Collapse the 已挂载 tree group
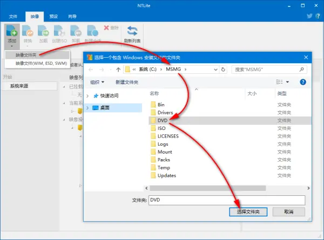The height and width of the screenshot is (240, 324). 64,87
